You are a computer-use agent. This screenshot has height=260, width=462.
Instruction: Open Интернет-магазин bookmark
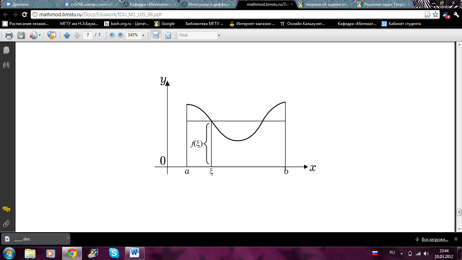[252, 24]
